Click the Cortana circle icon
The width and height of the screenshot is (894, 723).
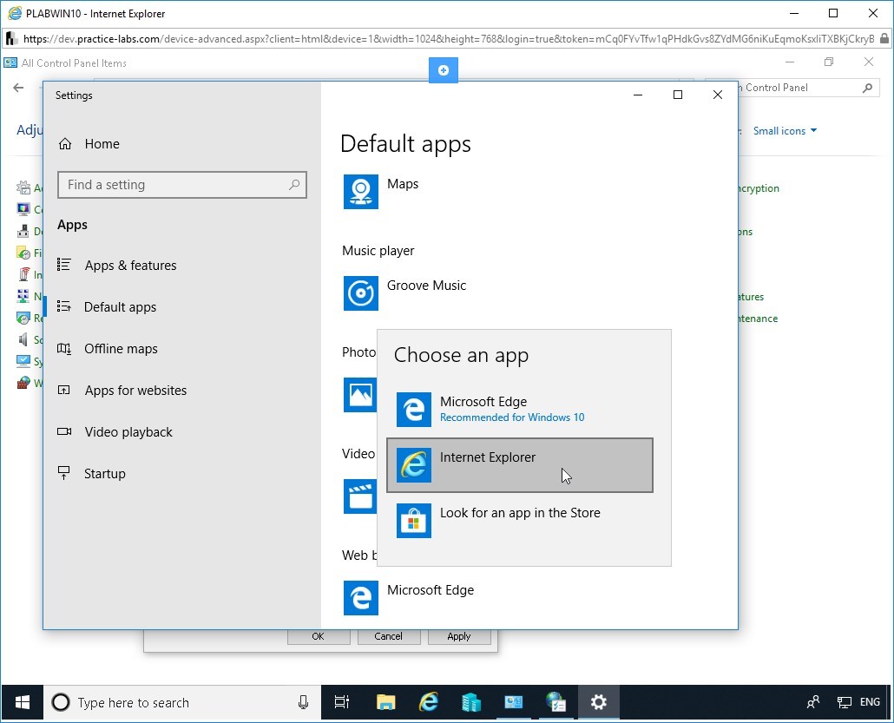tap(61, 702)
